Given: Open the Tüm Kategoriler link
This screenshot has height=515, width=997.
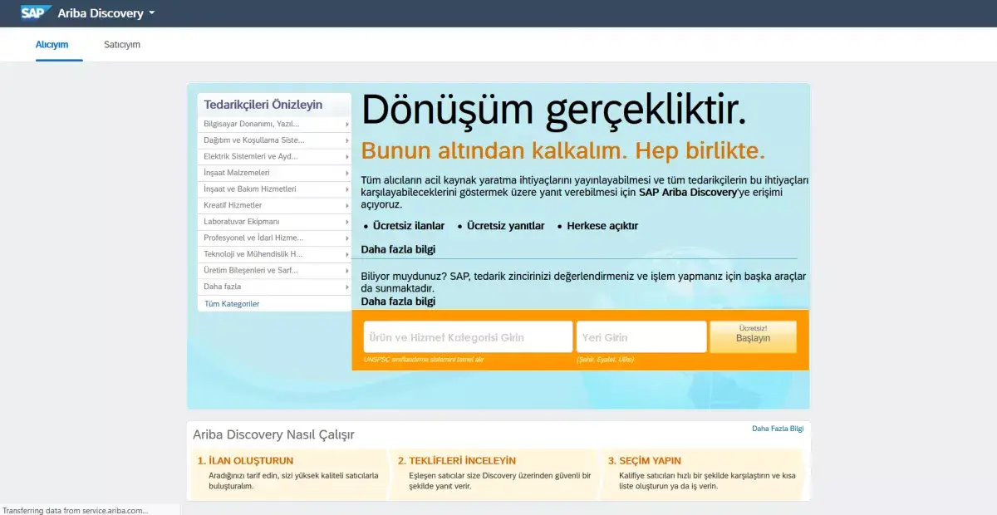Looking at the screenshot, I should click(x=232, y=304).
